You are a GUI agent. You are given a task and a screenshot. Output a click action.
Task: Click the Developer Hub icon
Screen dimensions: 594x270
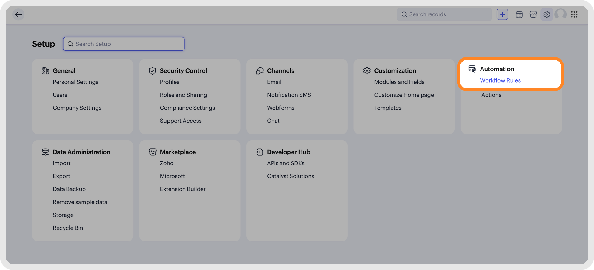click(259, 152)
